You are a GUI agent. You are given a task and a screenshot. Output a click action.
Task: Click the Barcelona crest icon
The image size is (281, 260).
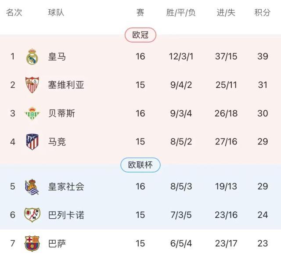click(x=32, y=243)
